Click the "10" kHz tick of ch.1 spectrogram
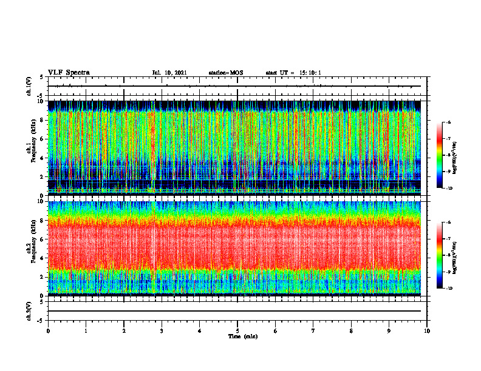Image resolution: width=481 pixels, height=371 pixels. (x=42, y=101)
